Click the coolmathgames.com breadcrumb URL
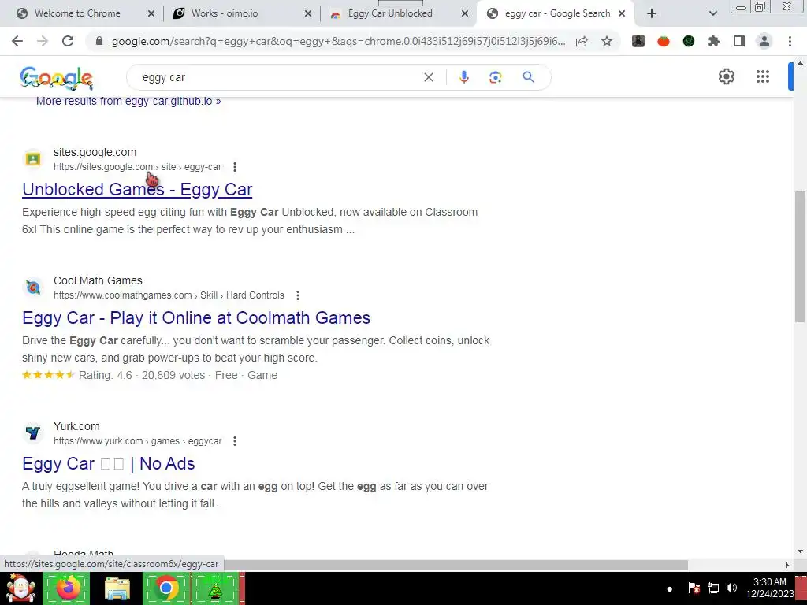 169,295
